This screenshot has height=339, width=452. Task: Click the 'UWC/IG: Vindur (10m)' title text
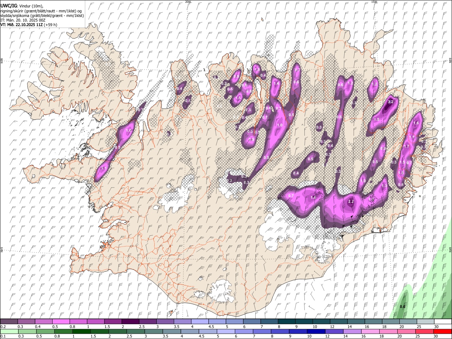[x=21, y=6]
